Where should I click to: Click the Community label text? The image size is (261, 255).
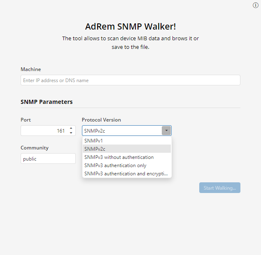tap(35, 148)
